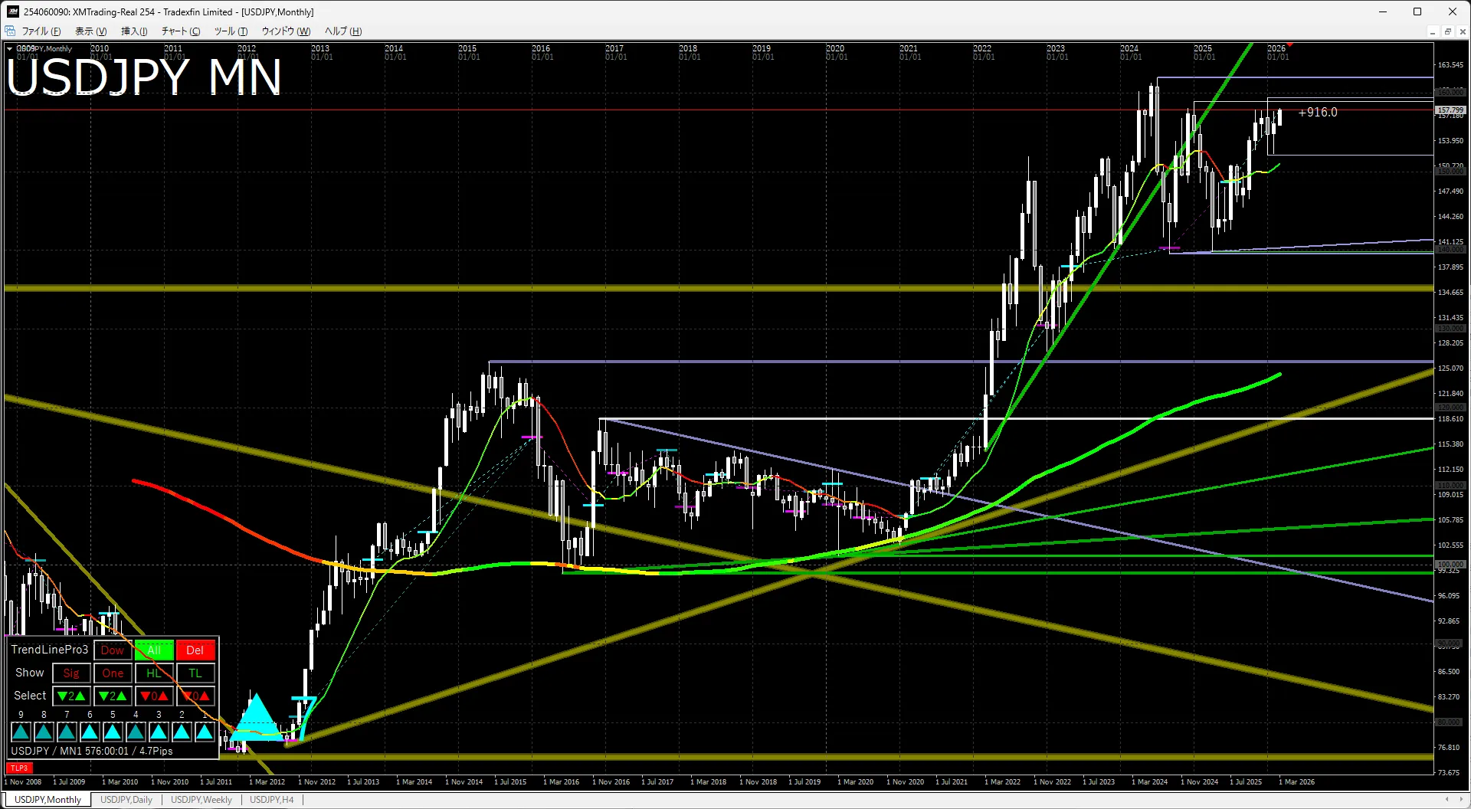Screen dimensions: 1471x809
Task: Close the inner USDJPY chart window
Action: click(x=1462, y=31)
